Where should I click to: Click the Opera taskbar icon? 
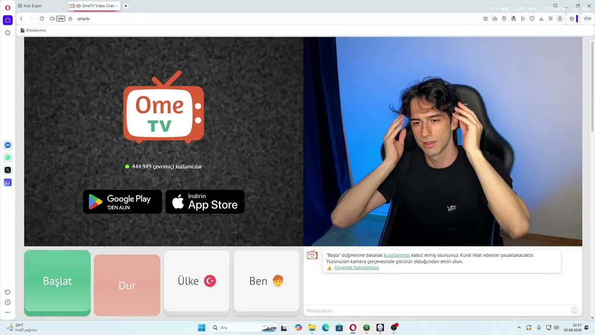coord(353,328)
